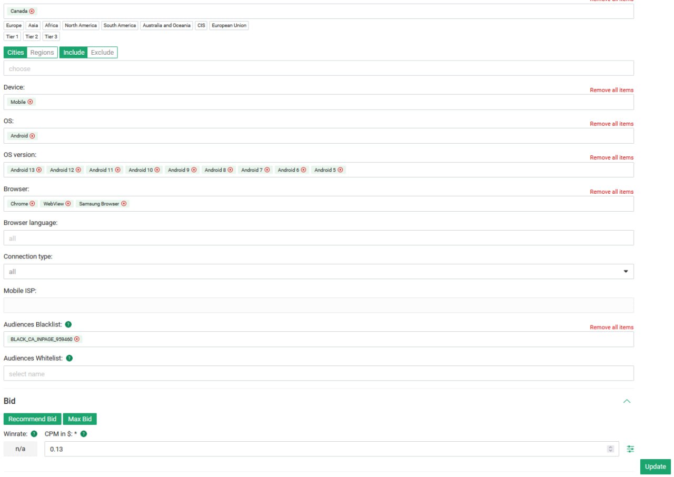This screenshot has height=477, width=674.
Task: Open Winrate help tooltip icon
Action: (34, 434)
